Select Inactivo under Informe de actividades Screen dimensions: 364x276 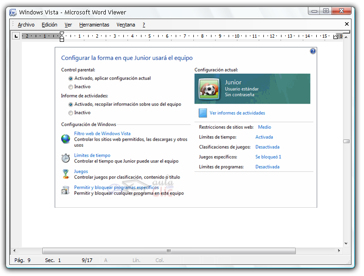coord(70,113)
